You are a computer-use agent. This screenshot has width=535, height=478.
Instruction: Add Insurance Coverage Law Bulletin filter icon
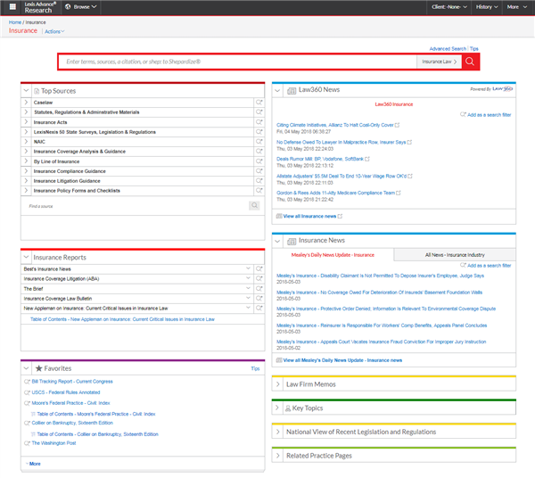[x=259, y=298]
